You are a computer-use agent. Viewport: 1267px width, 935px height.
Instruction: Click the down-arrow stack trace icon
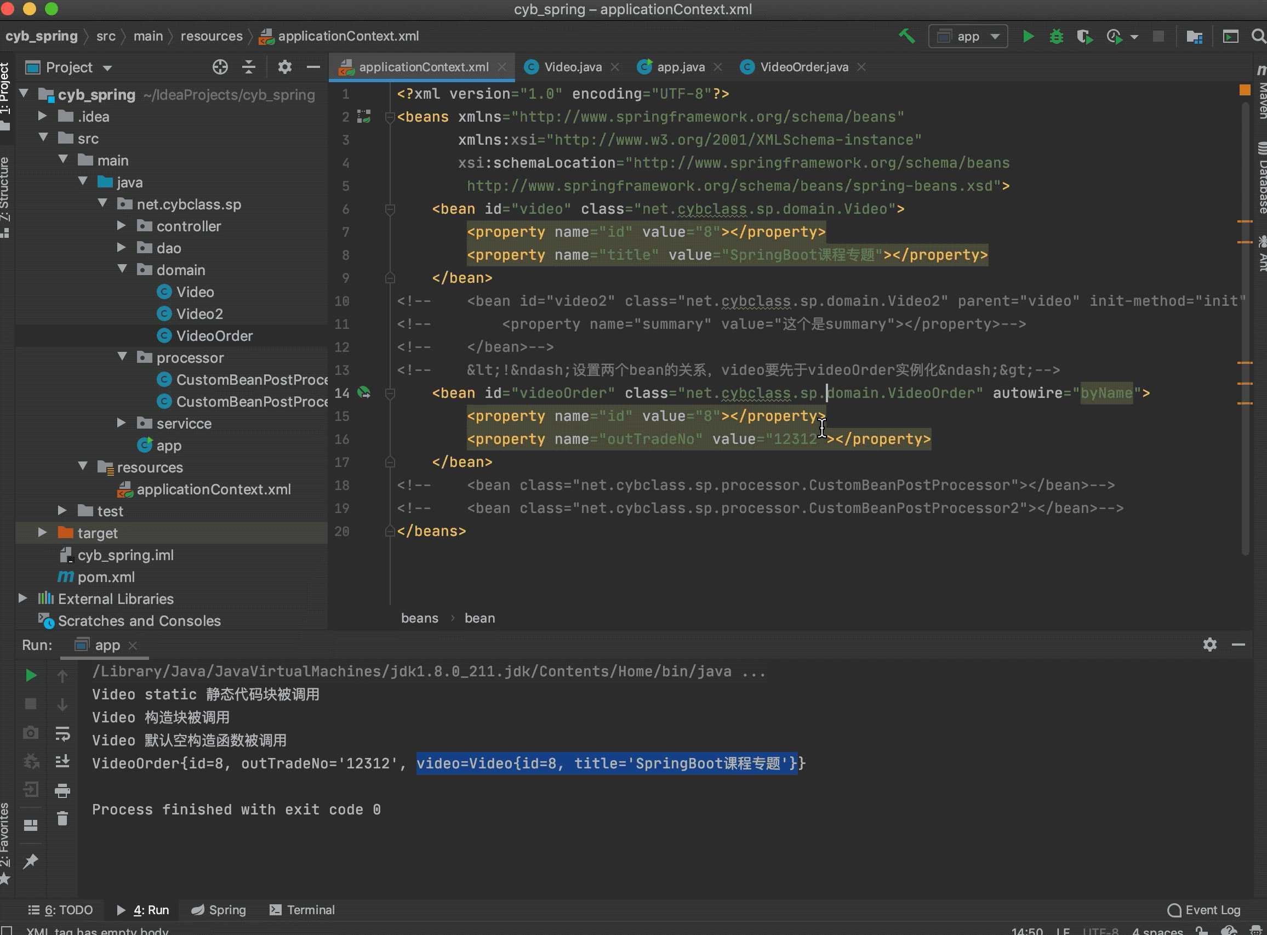pyautogui.click(x=62, y=704)
